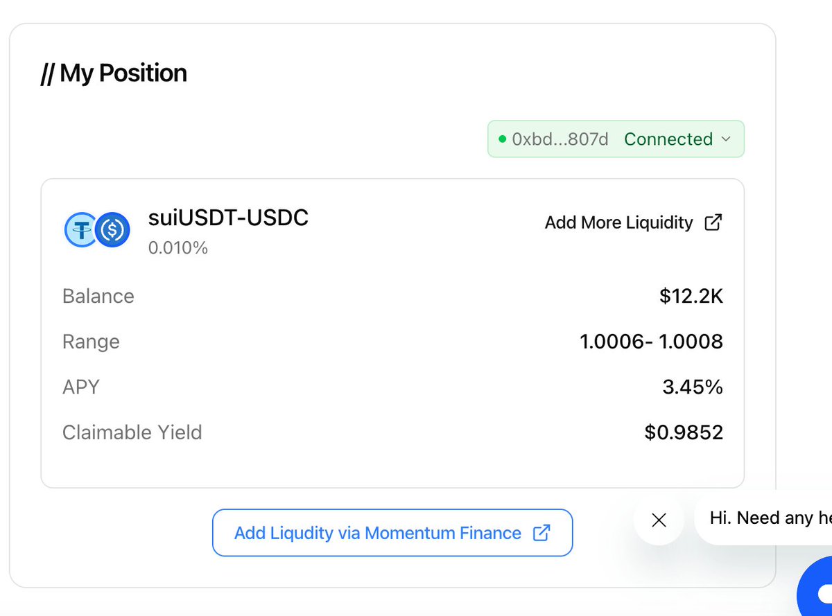This screenshot has width=832, height=616.
Task: Click the suiUSDT token icon
Action: 80,230
